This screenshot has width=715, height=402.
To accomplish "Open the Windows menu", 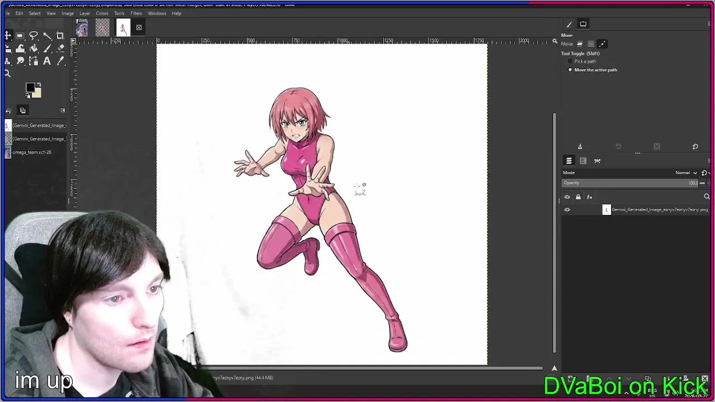I will pos(157,13).
